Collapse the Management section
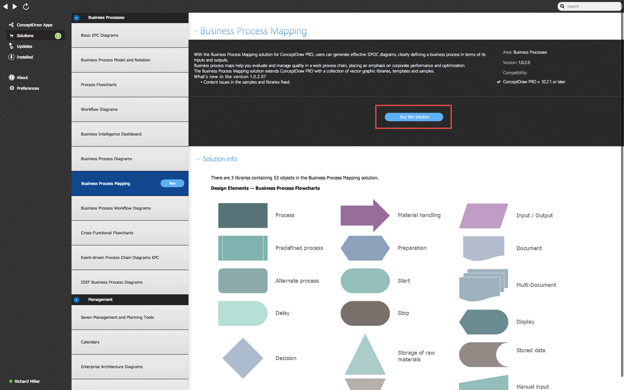 tap(76, 299)
